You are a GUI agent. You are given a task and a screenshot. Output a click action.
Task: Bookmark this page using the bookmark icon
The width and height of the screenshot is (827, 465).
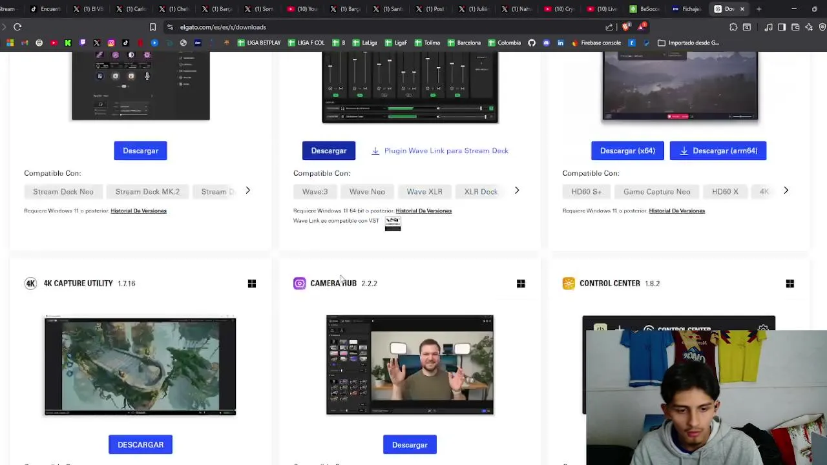152,27
